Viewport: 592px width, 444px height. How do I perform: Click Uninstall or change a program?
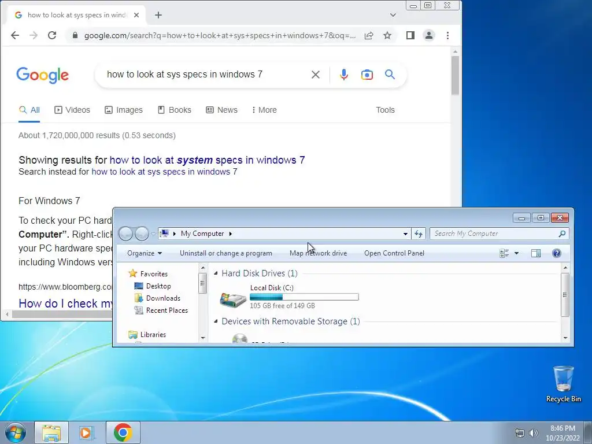tap(226, 253)
